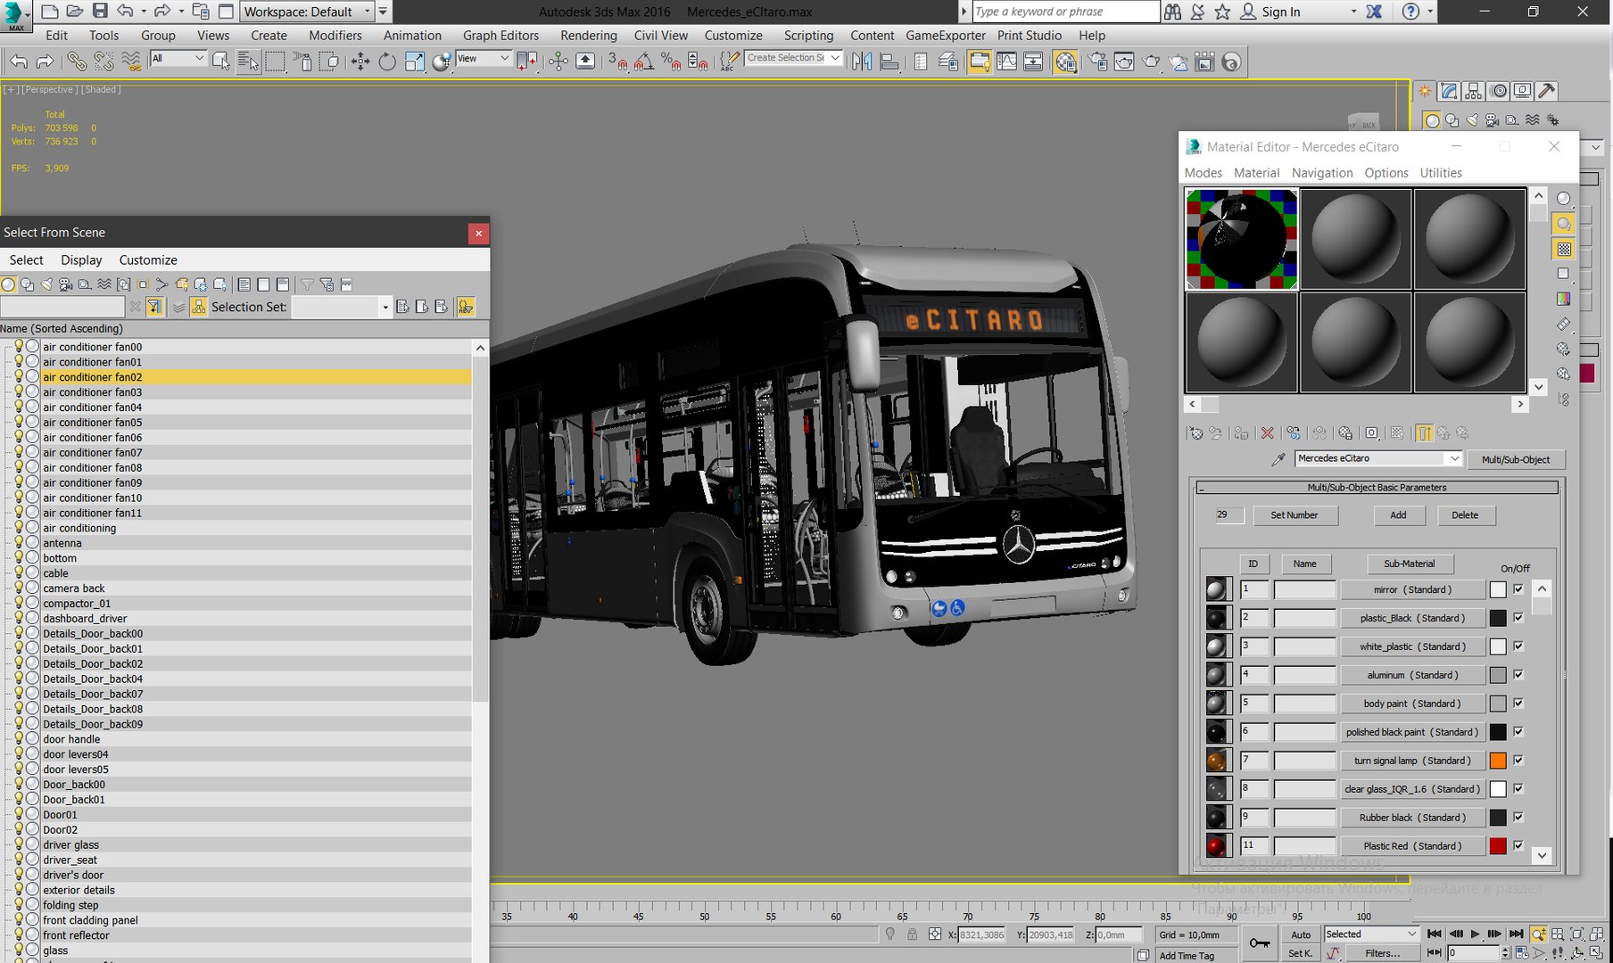The width and height of the screenshot is (1613, 963).
Task: Toggle On/Off checkbox for plastic_Black sub-material
Action: pos(1518,618)
